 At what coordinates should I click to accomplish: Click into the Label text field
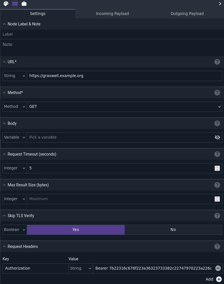(112, 34)
